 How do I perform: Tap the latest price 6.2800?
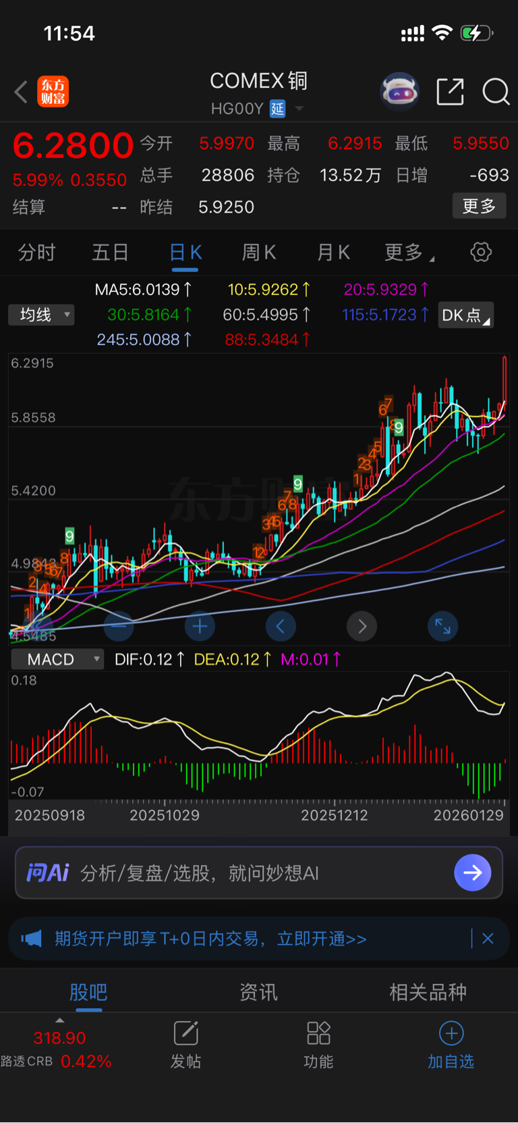[73, 145]
